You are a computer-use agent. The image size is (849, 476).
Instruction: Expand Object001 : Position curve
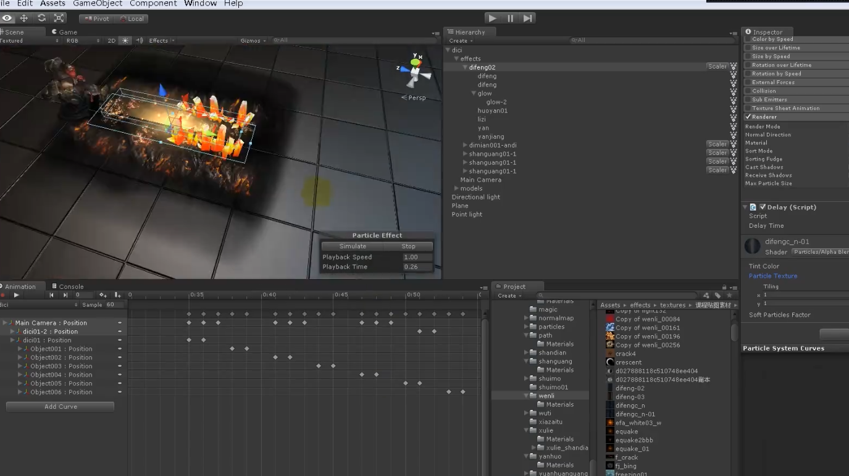point(20,349)
